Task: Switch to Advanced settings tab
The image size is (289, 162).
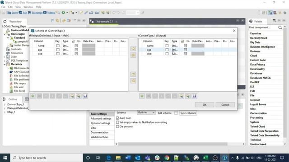Action: pos(101,119)
